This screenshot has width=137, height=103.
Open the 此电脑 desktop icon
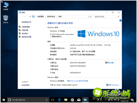(6, 6)
